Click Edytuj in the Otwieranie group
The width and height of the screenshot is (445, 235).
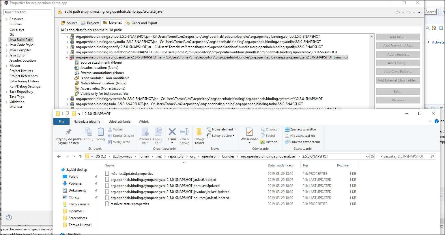tap(268, 136)
